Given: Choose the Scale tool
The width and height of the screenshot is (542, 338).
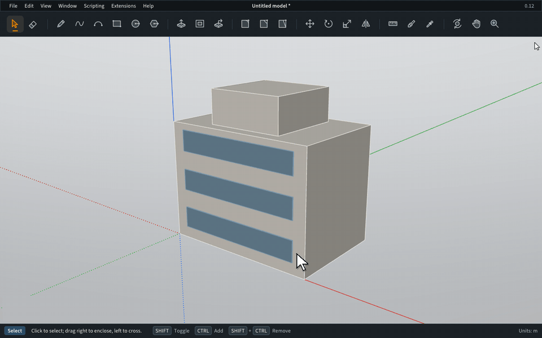Looking at the screenshot, I should coord(347,24).
